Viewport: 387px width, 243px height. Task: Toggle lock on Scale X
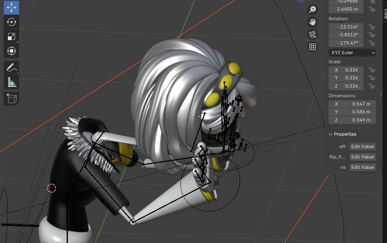coord(371,70)
